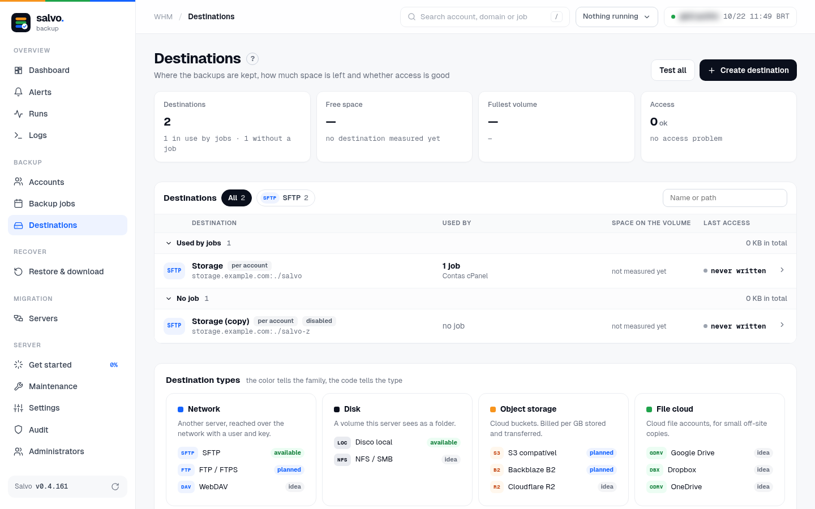Screen dimensions: 815x509
Task: Click the Test all button
Action: (673, 70)
